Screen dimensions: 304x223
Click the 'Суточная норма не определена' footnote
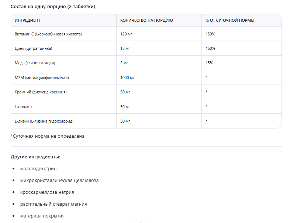click(48, 136)
